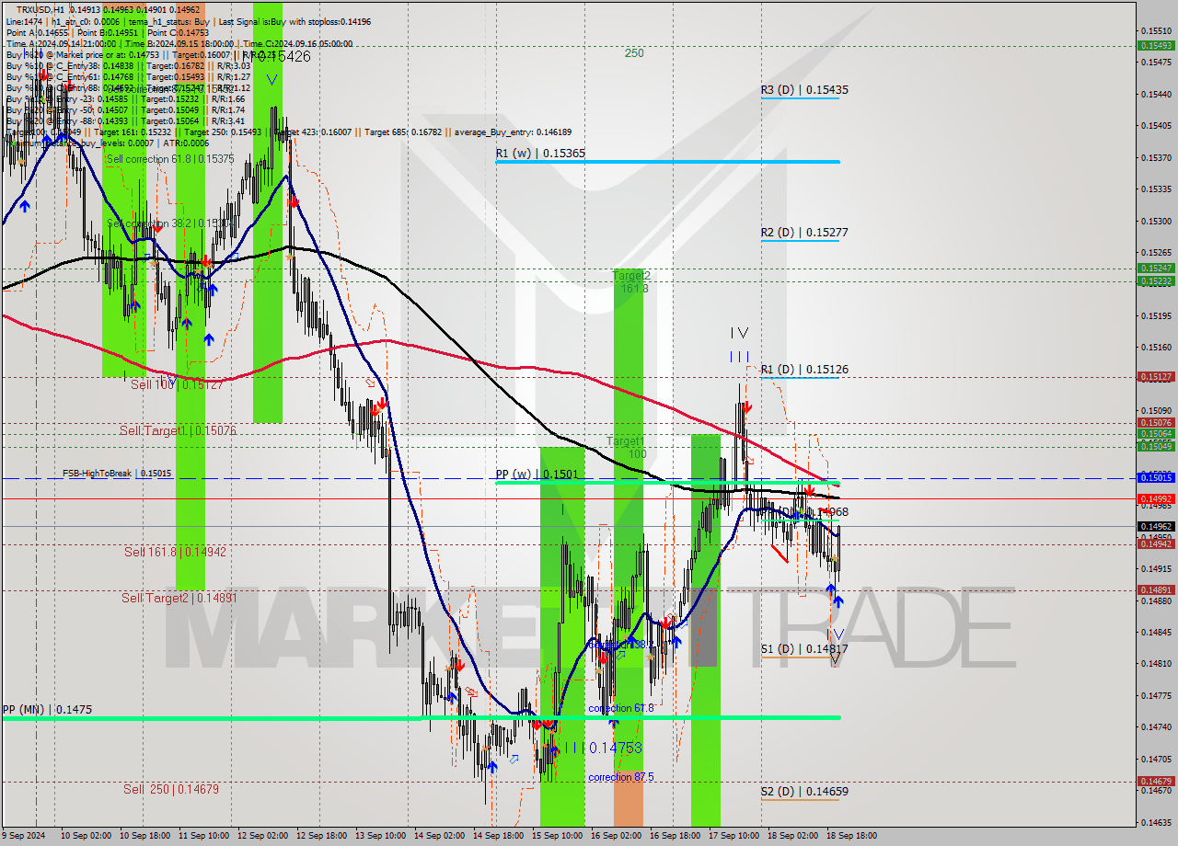Select the S2 (D) | 0.14659 label
The image size is (1178, 846).
[804, 791]
